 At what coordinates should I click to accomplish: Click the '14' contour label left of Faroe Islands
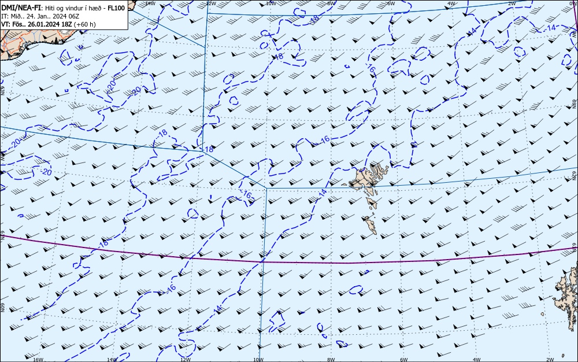[323, 193]
